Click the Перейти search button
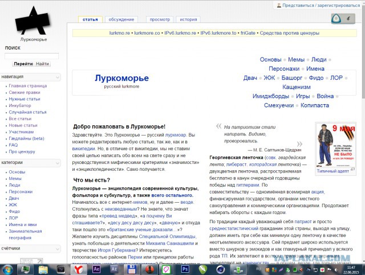This screenshot has height=275, width=365. point(23,64)
